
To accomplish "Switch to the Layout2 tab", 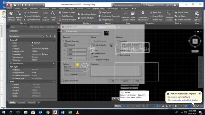I will (x=31, y=102).
